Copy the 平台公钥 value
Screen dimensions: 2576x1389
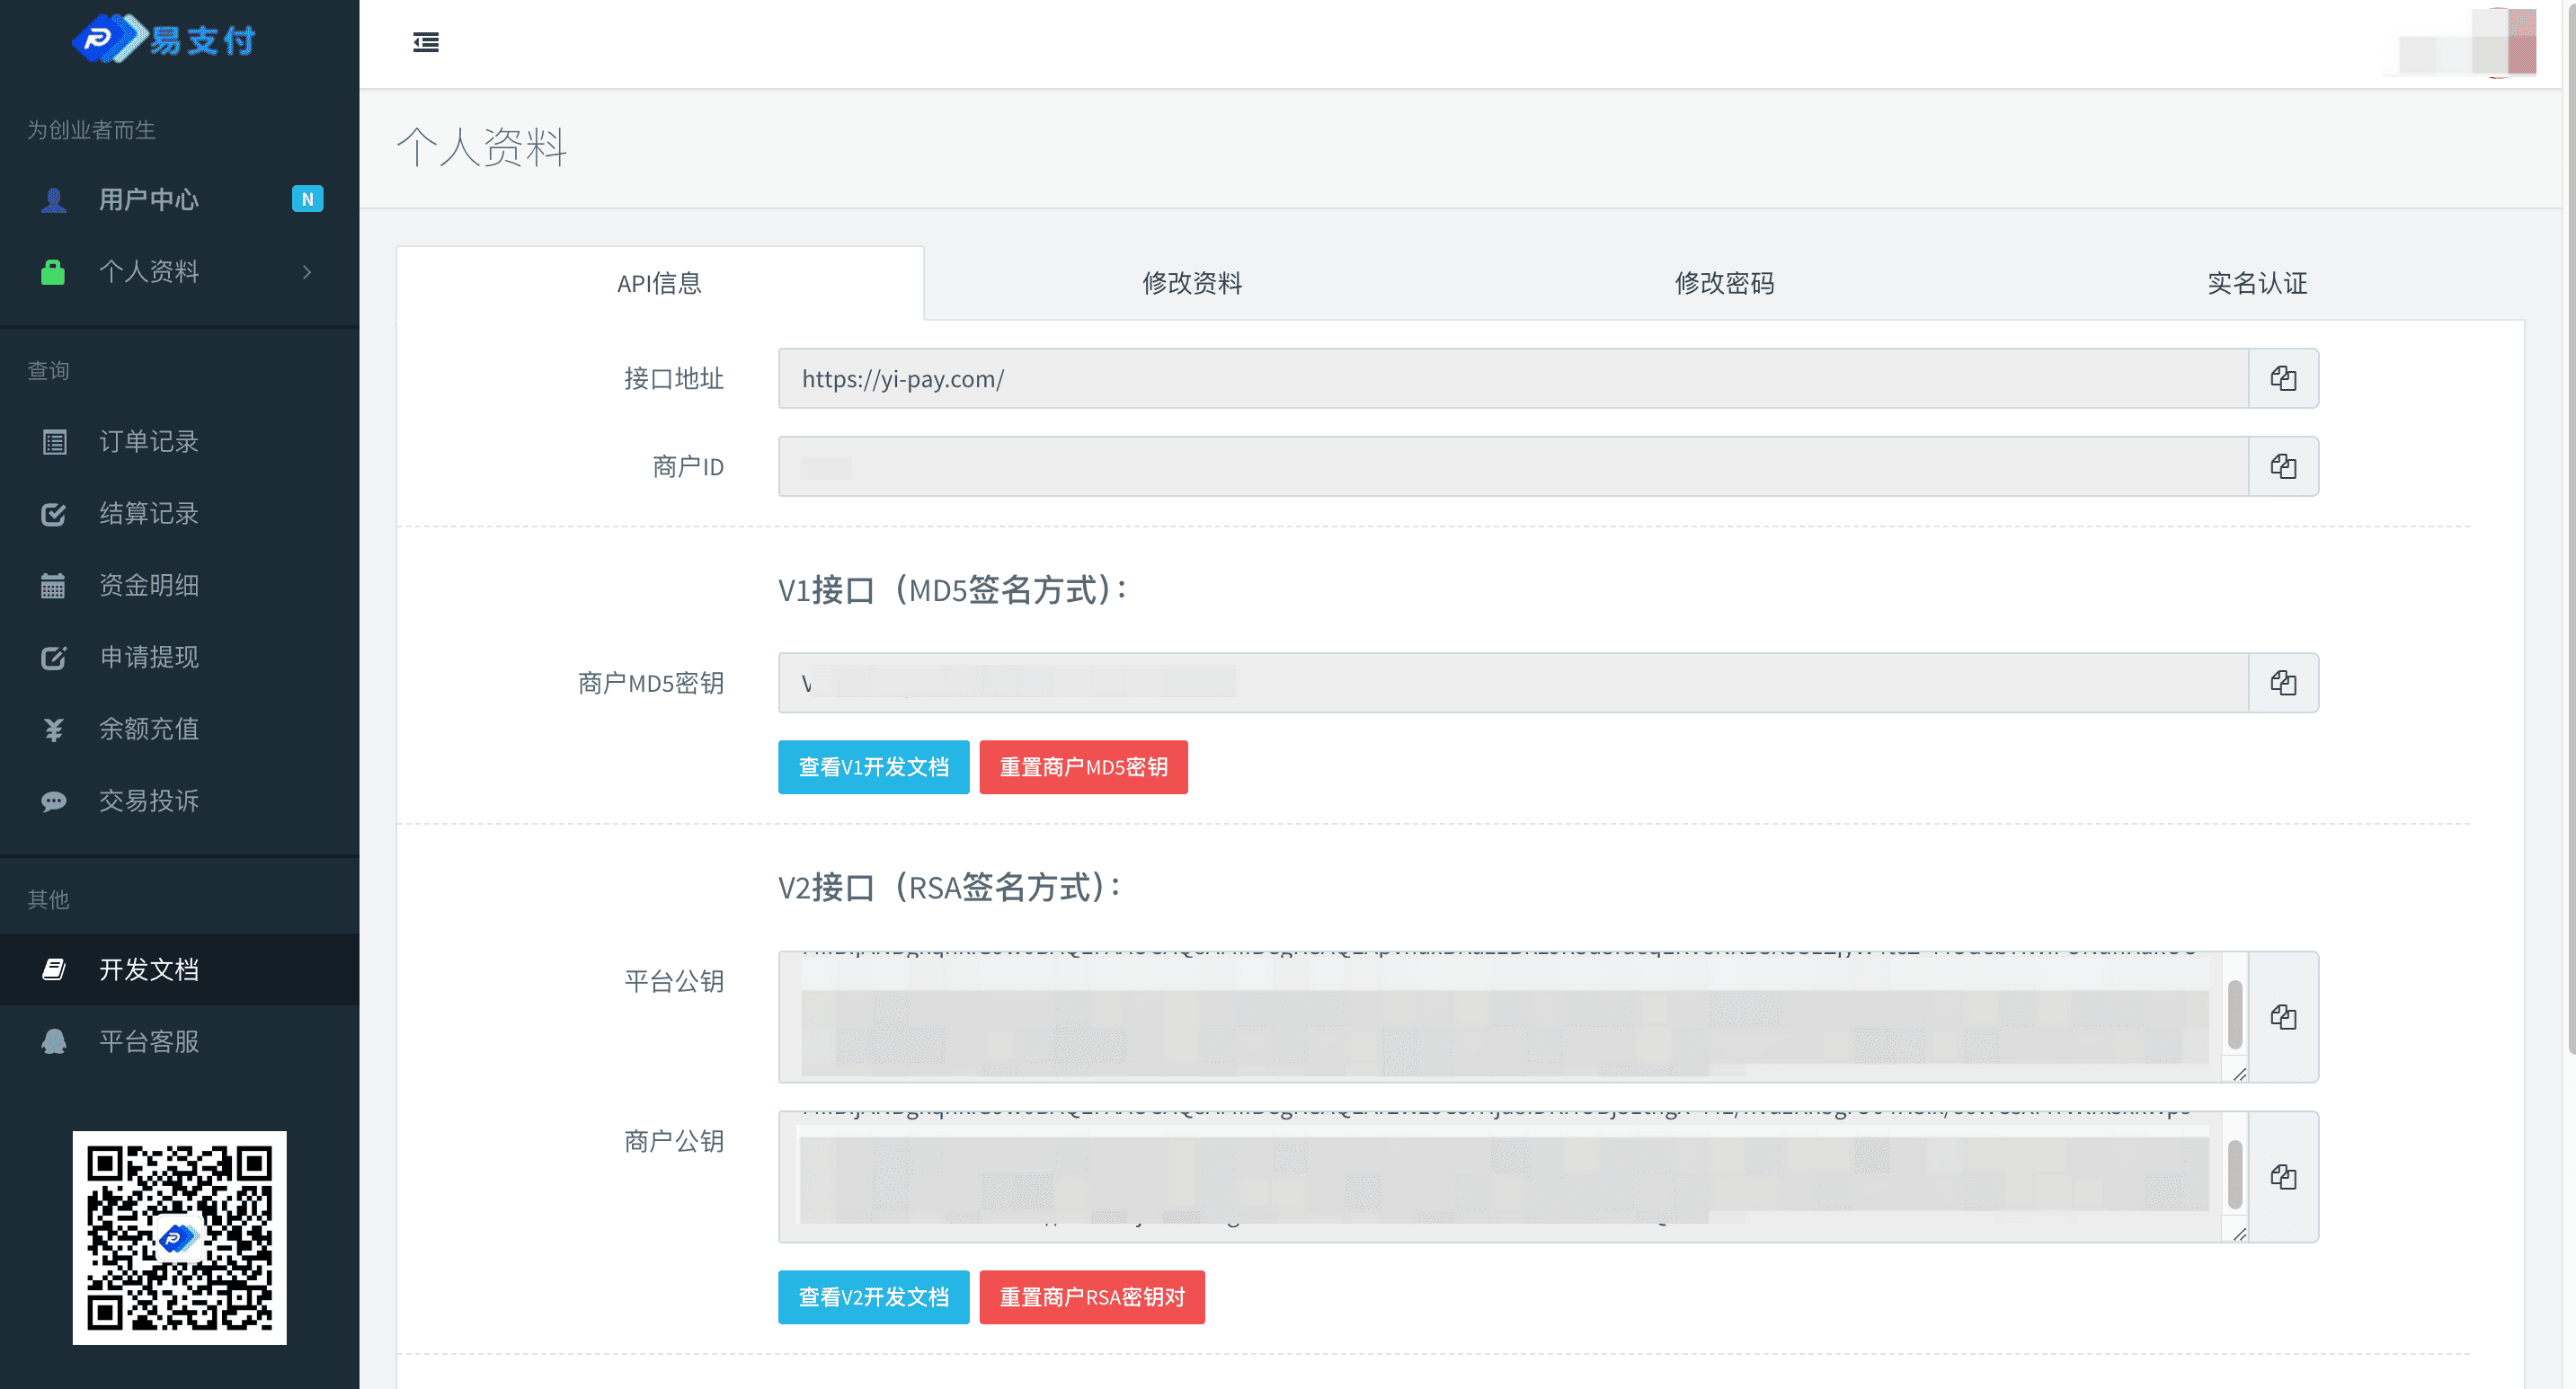(2283, 1017)
